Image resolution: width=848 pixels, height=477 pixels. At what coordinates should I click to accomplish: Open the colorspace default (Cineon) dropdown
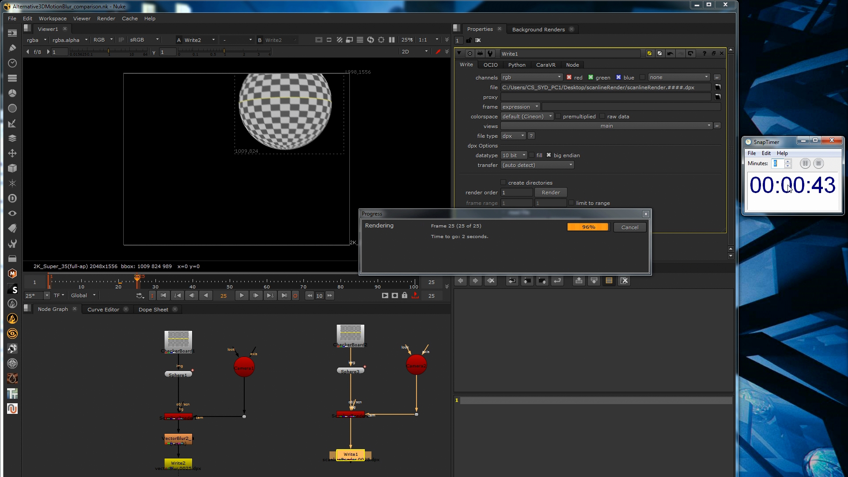[527, 116]
